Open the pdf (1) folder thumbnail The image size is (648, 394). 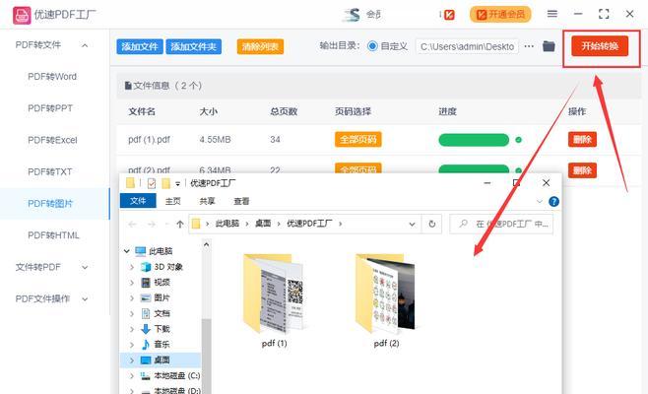point(274,294)
